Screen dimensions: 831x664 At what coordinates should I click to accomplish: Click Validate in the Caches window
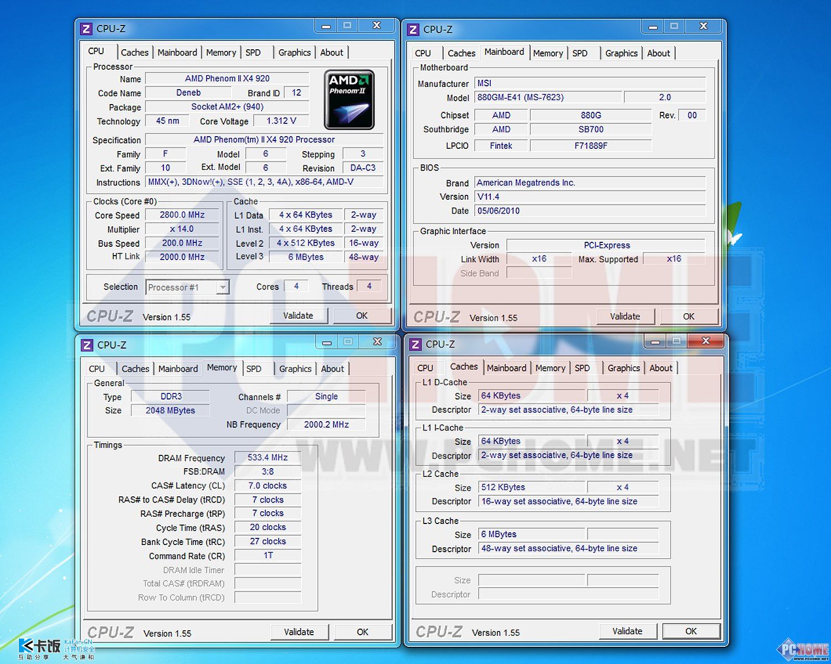click(x=628, y=631)
